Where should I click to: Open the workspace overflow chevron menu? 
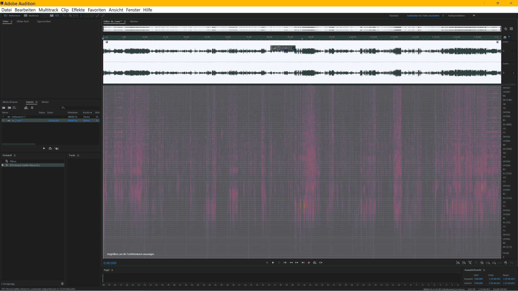coord(474,16)
